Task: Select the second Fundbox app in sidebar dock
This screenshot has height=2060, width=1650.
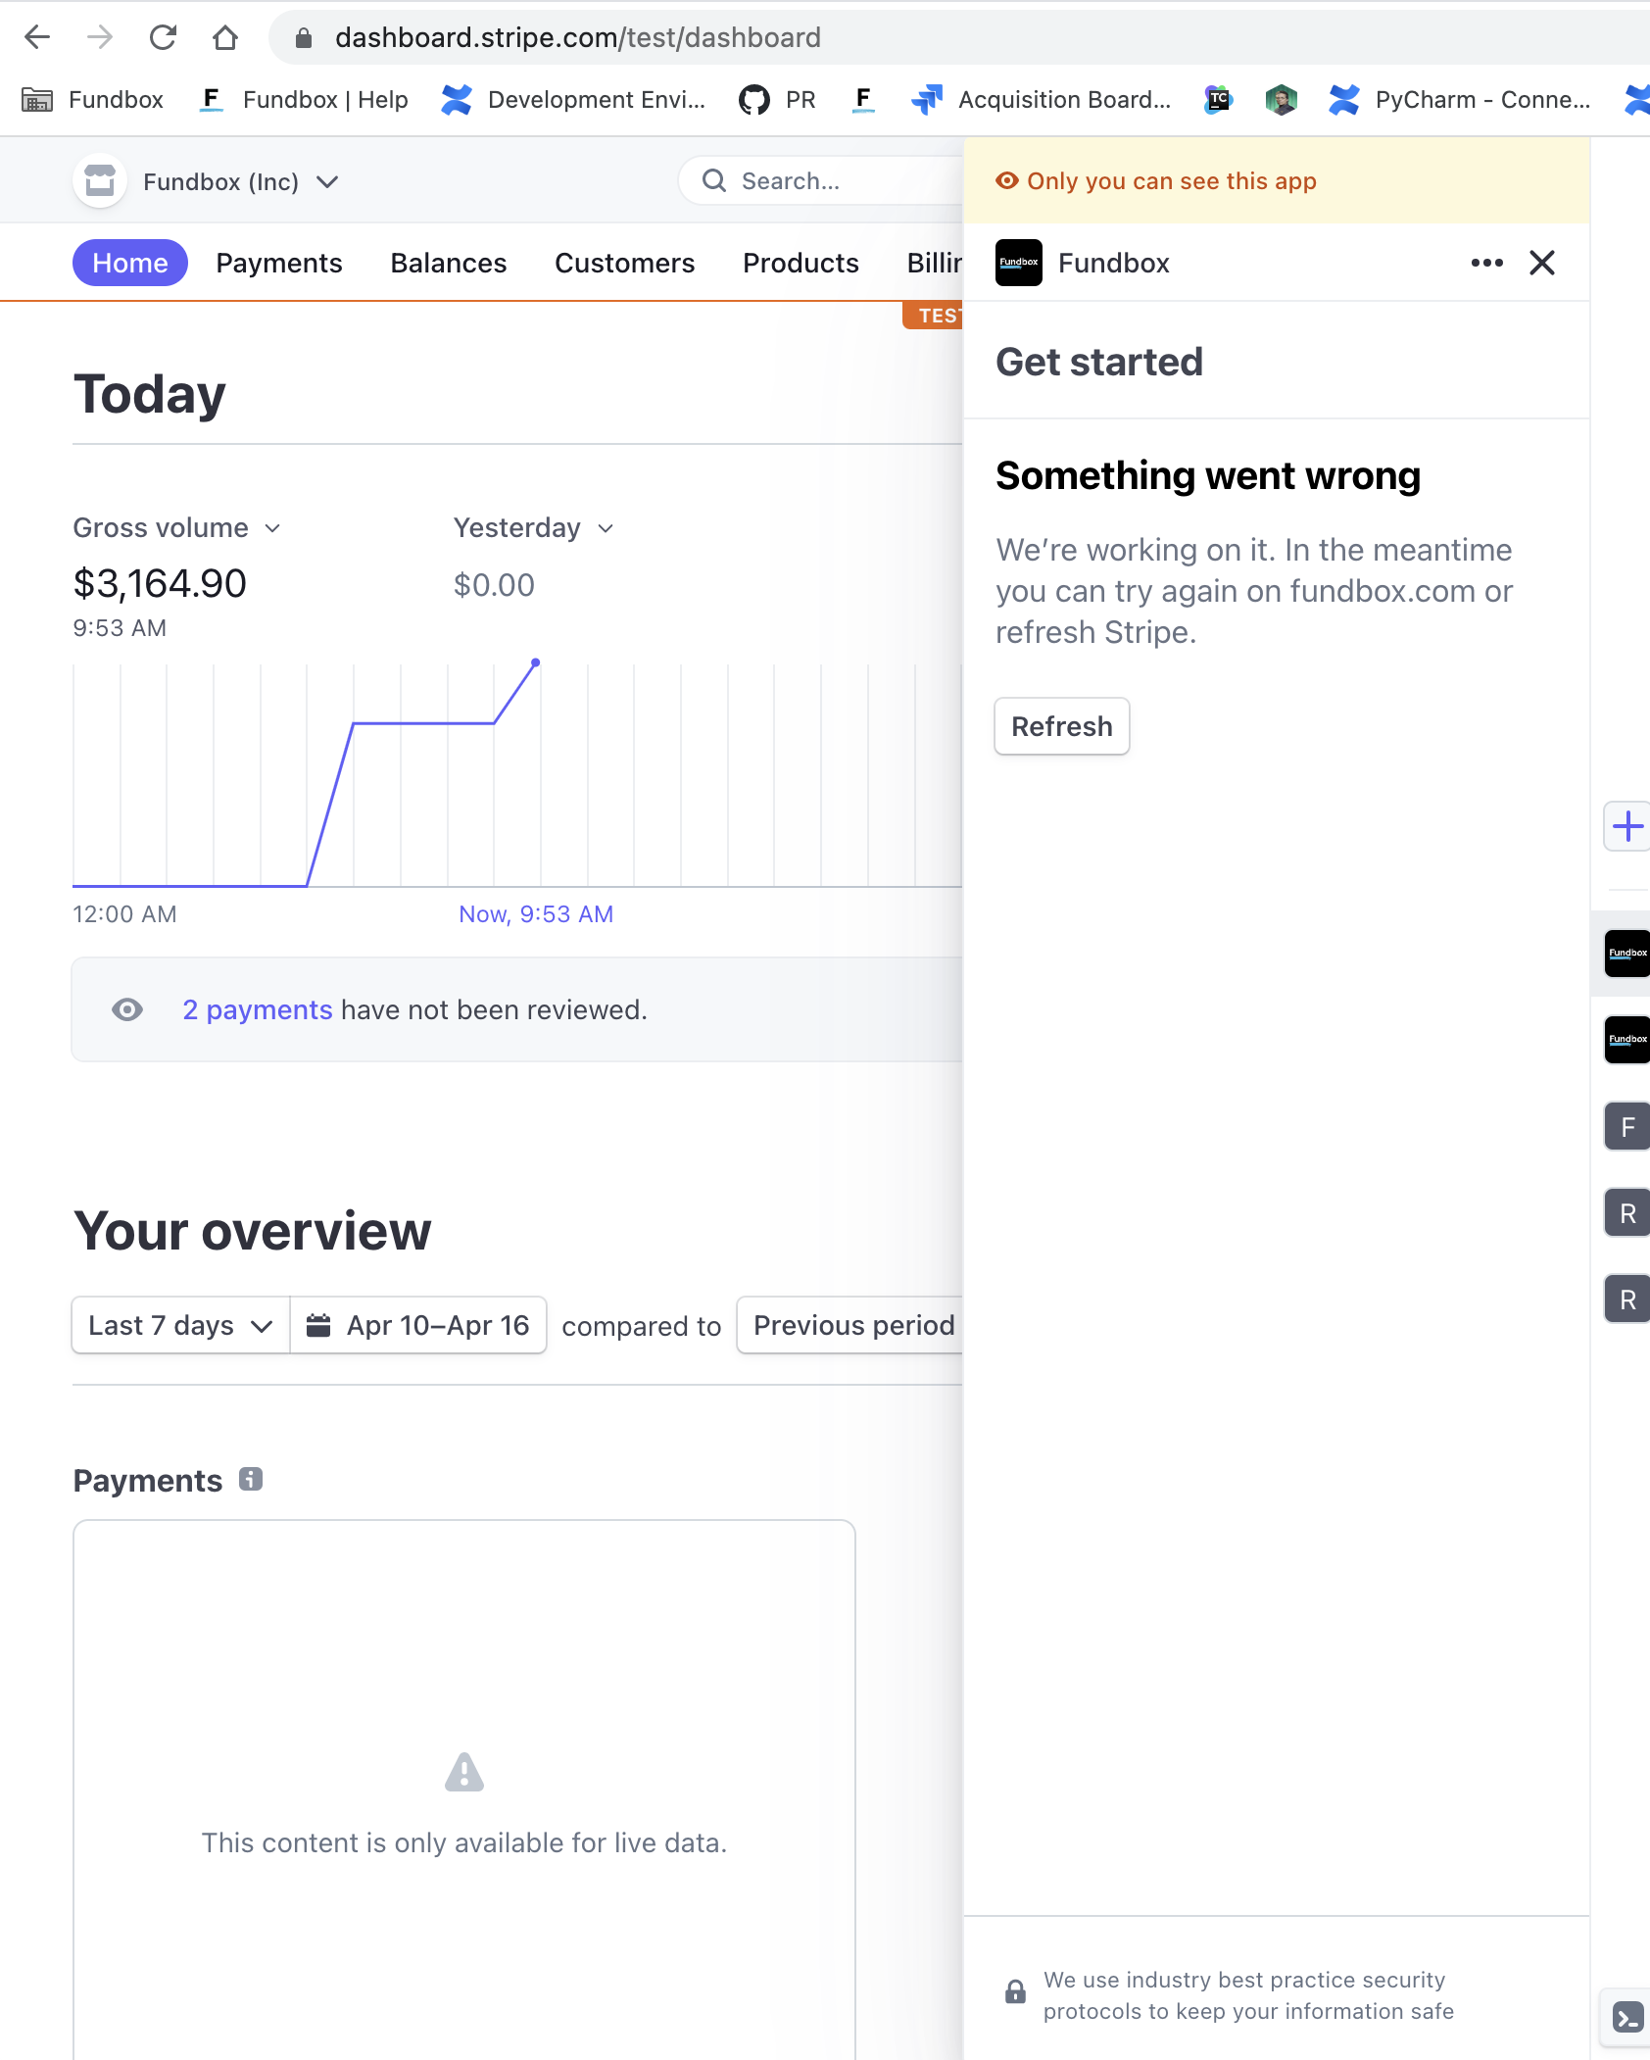Action: pos(1627,1040)
